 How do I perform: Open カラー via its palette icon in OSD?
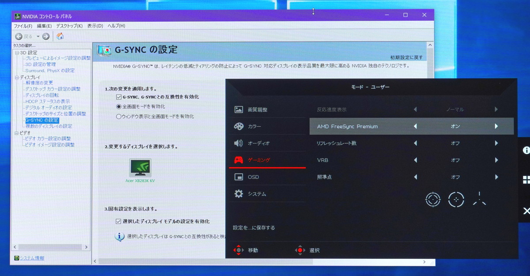(238, 126)
